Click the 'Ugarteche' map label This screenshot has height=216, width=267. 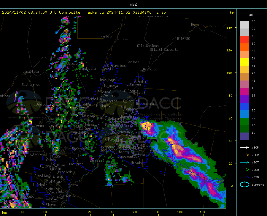pos(80,149)
